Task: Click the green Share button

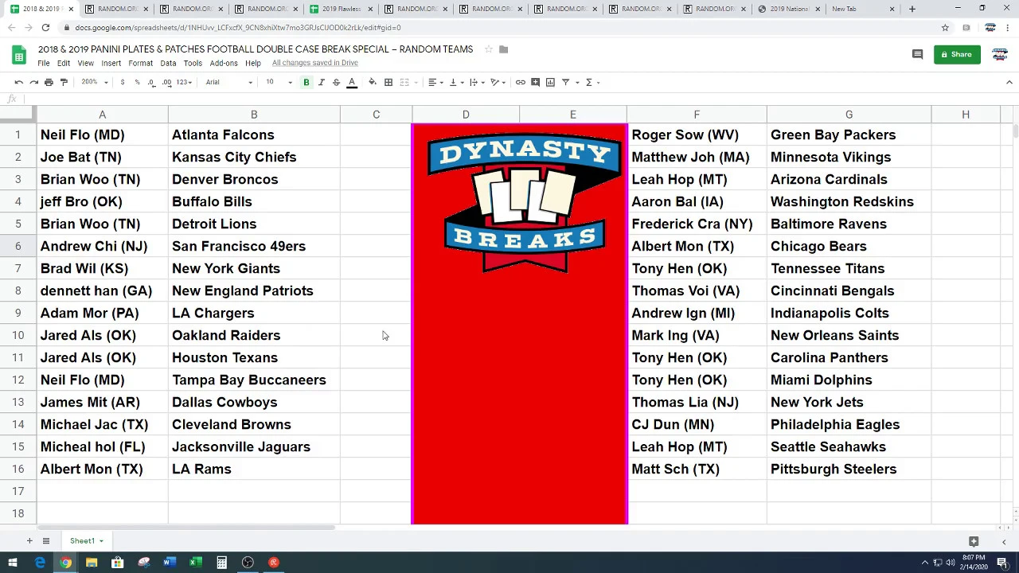Action: [x=957, y=54]
